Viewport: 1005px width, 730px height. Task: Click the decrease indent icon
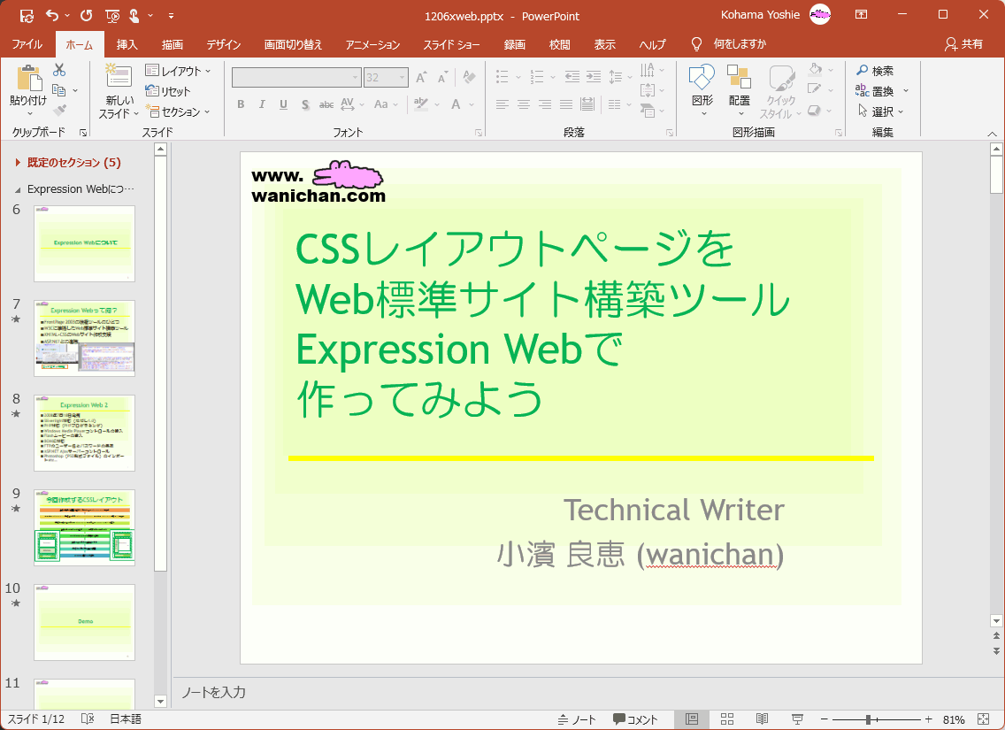572,77
